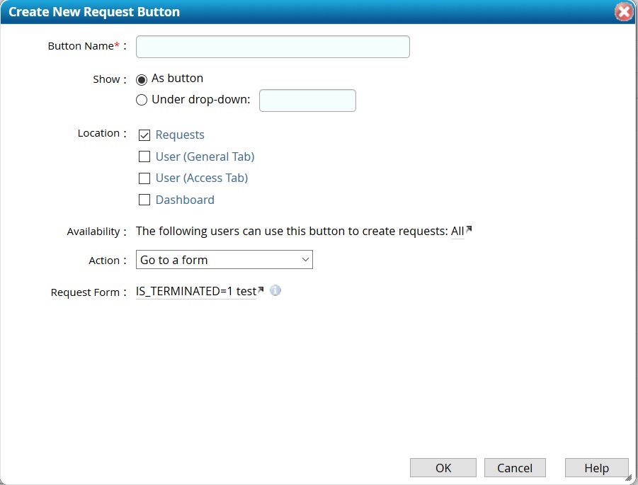This screenshot has height=485, width=638.
Task: Check the User (Access Tab) checkbox
Action: tap(144, 178)
